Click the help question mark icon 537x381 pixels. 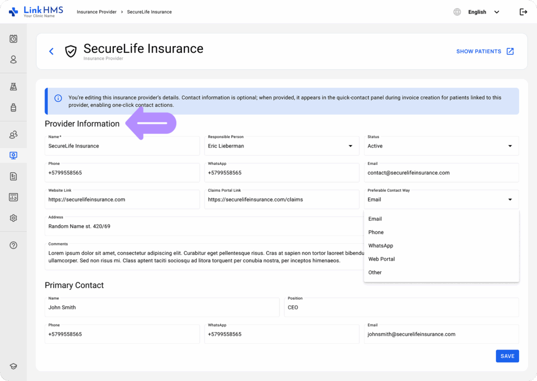tap(14, 245)
